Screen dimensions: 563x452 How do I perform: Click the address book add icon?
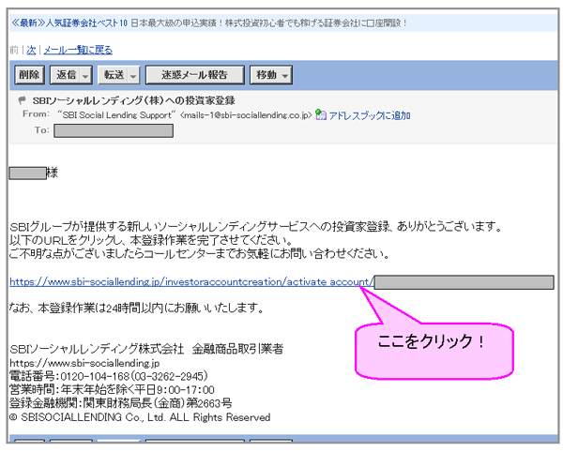321,114
